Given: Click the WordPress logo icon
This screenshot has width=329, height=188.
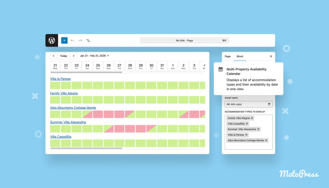Looking at the screenshot, I should coord(52,40).
